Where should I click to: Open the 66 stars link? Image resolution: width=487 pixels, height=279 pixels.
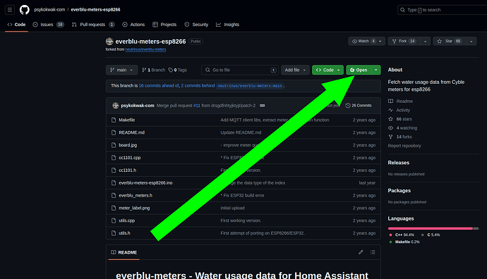[400, 119]
